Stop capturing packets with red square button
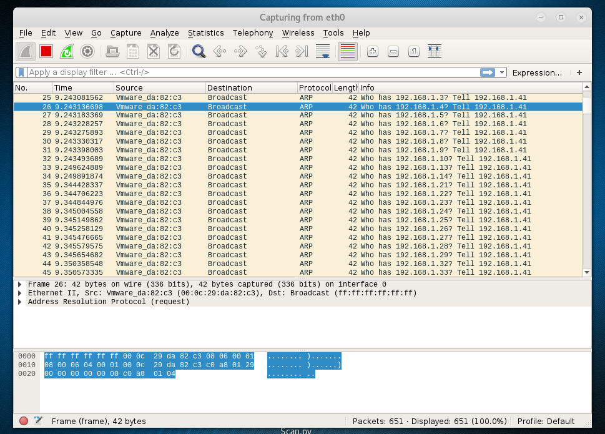The height and width of the screenshot is (434, 605). [46, 51]
